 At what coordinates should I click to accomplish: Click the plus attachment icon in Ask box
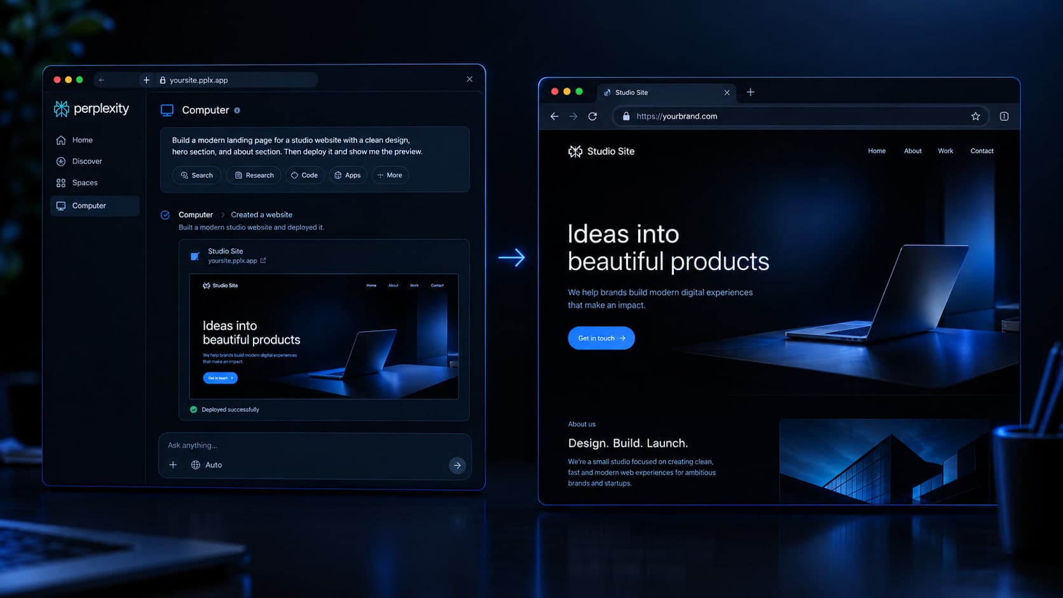point(173,465)
